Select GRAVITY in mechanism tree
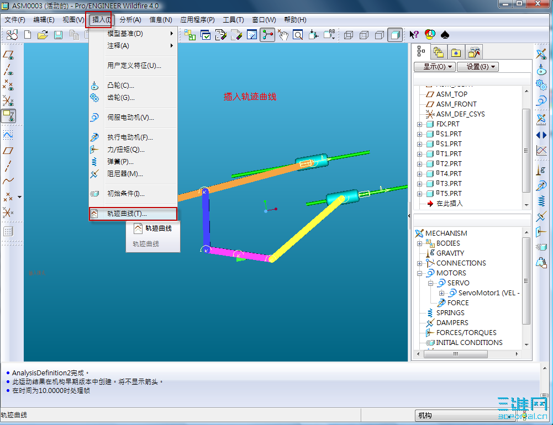 pos(450,253)
